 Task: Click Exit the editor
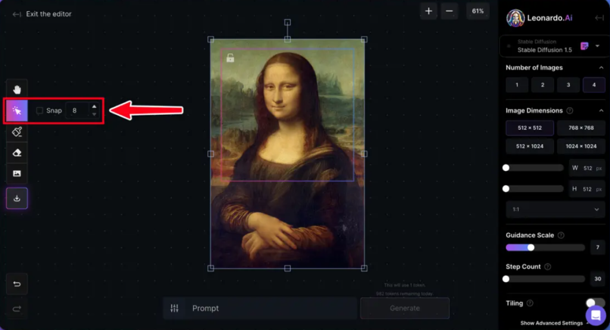click(x=49, y=14)
